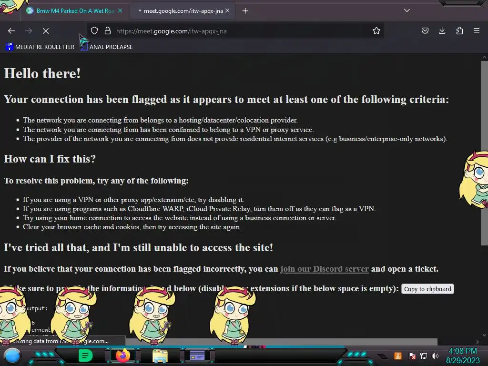Open the purple window app on taskbar
Image resolution: width=488 pixels, height=366 pixels.
coord(197,356)
